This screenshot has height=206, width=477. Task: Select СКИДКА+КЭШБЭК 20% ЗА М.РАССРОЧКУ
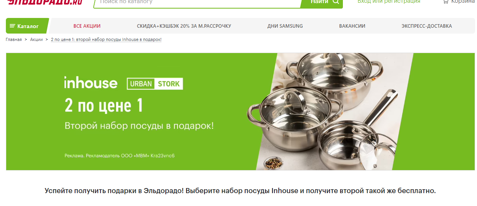click(x=184, y=26)
